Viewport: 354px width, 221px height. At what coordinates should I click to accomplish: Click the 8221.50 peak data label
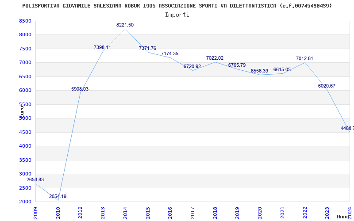125,25
